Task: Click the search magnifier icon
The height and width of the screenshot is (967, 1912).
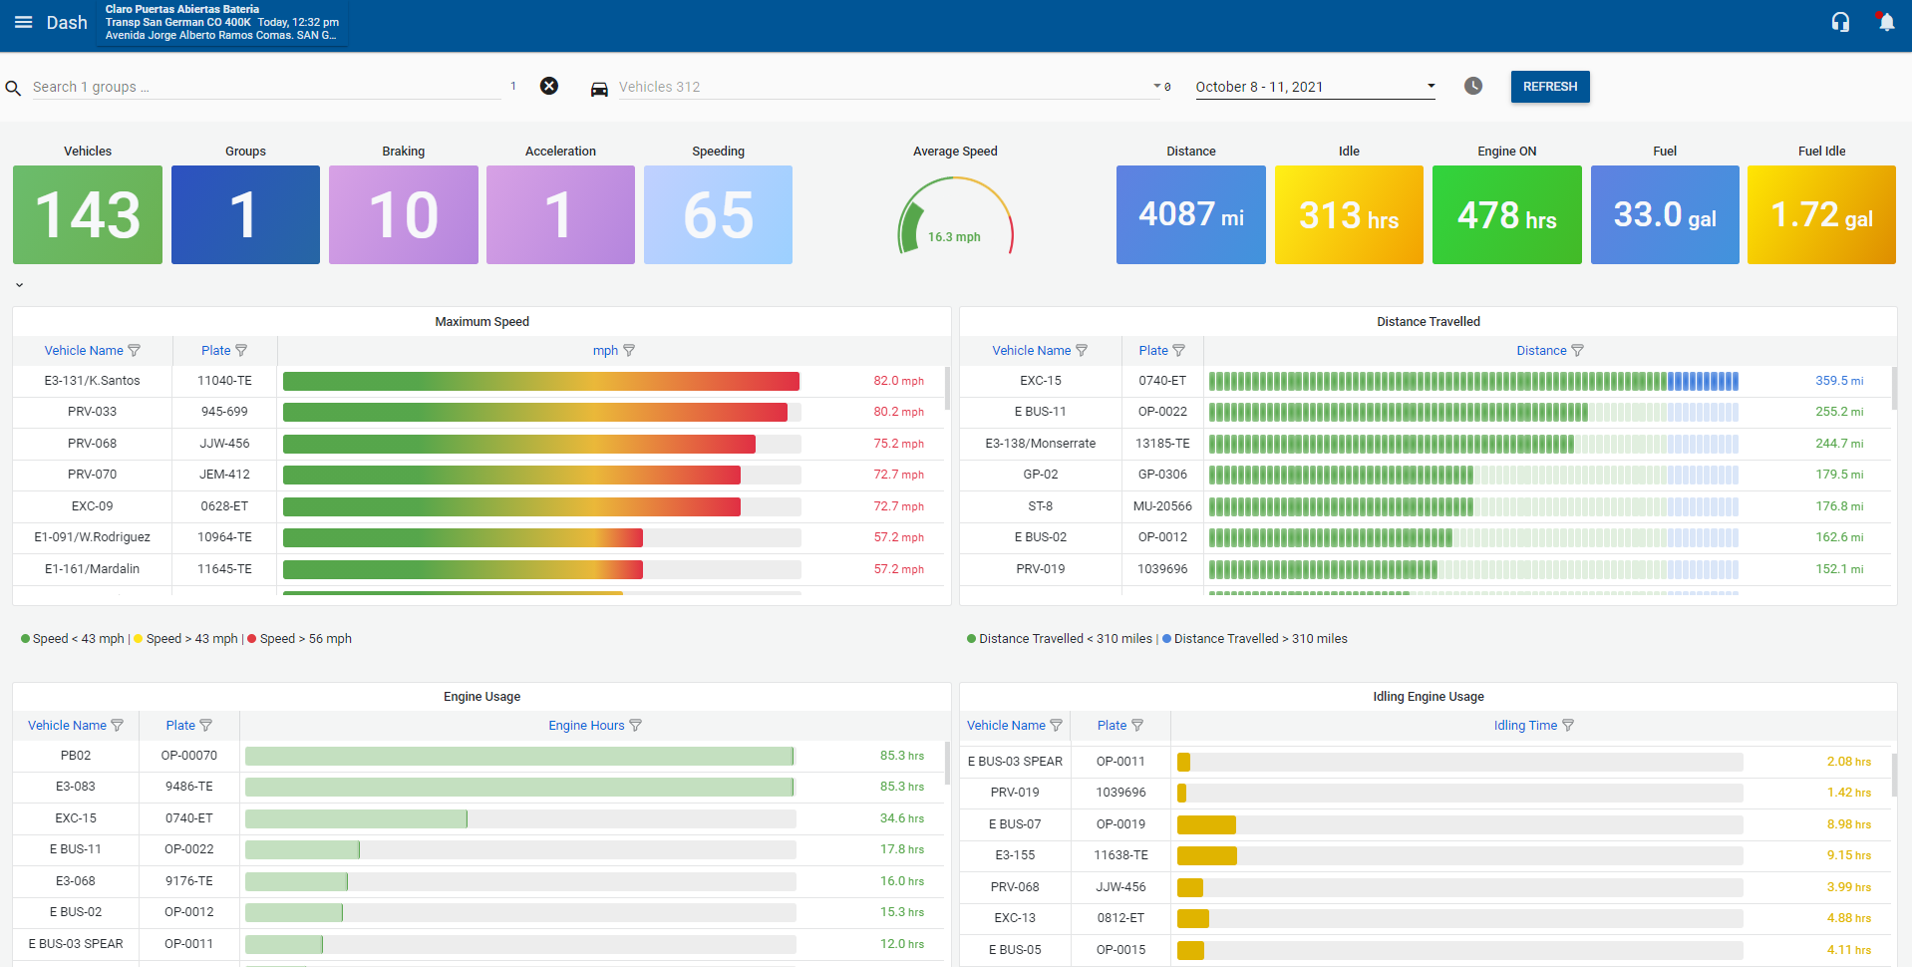Action: click(14, 88)
